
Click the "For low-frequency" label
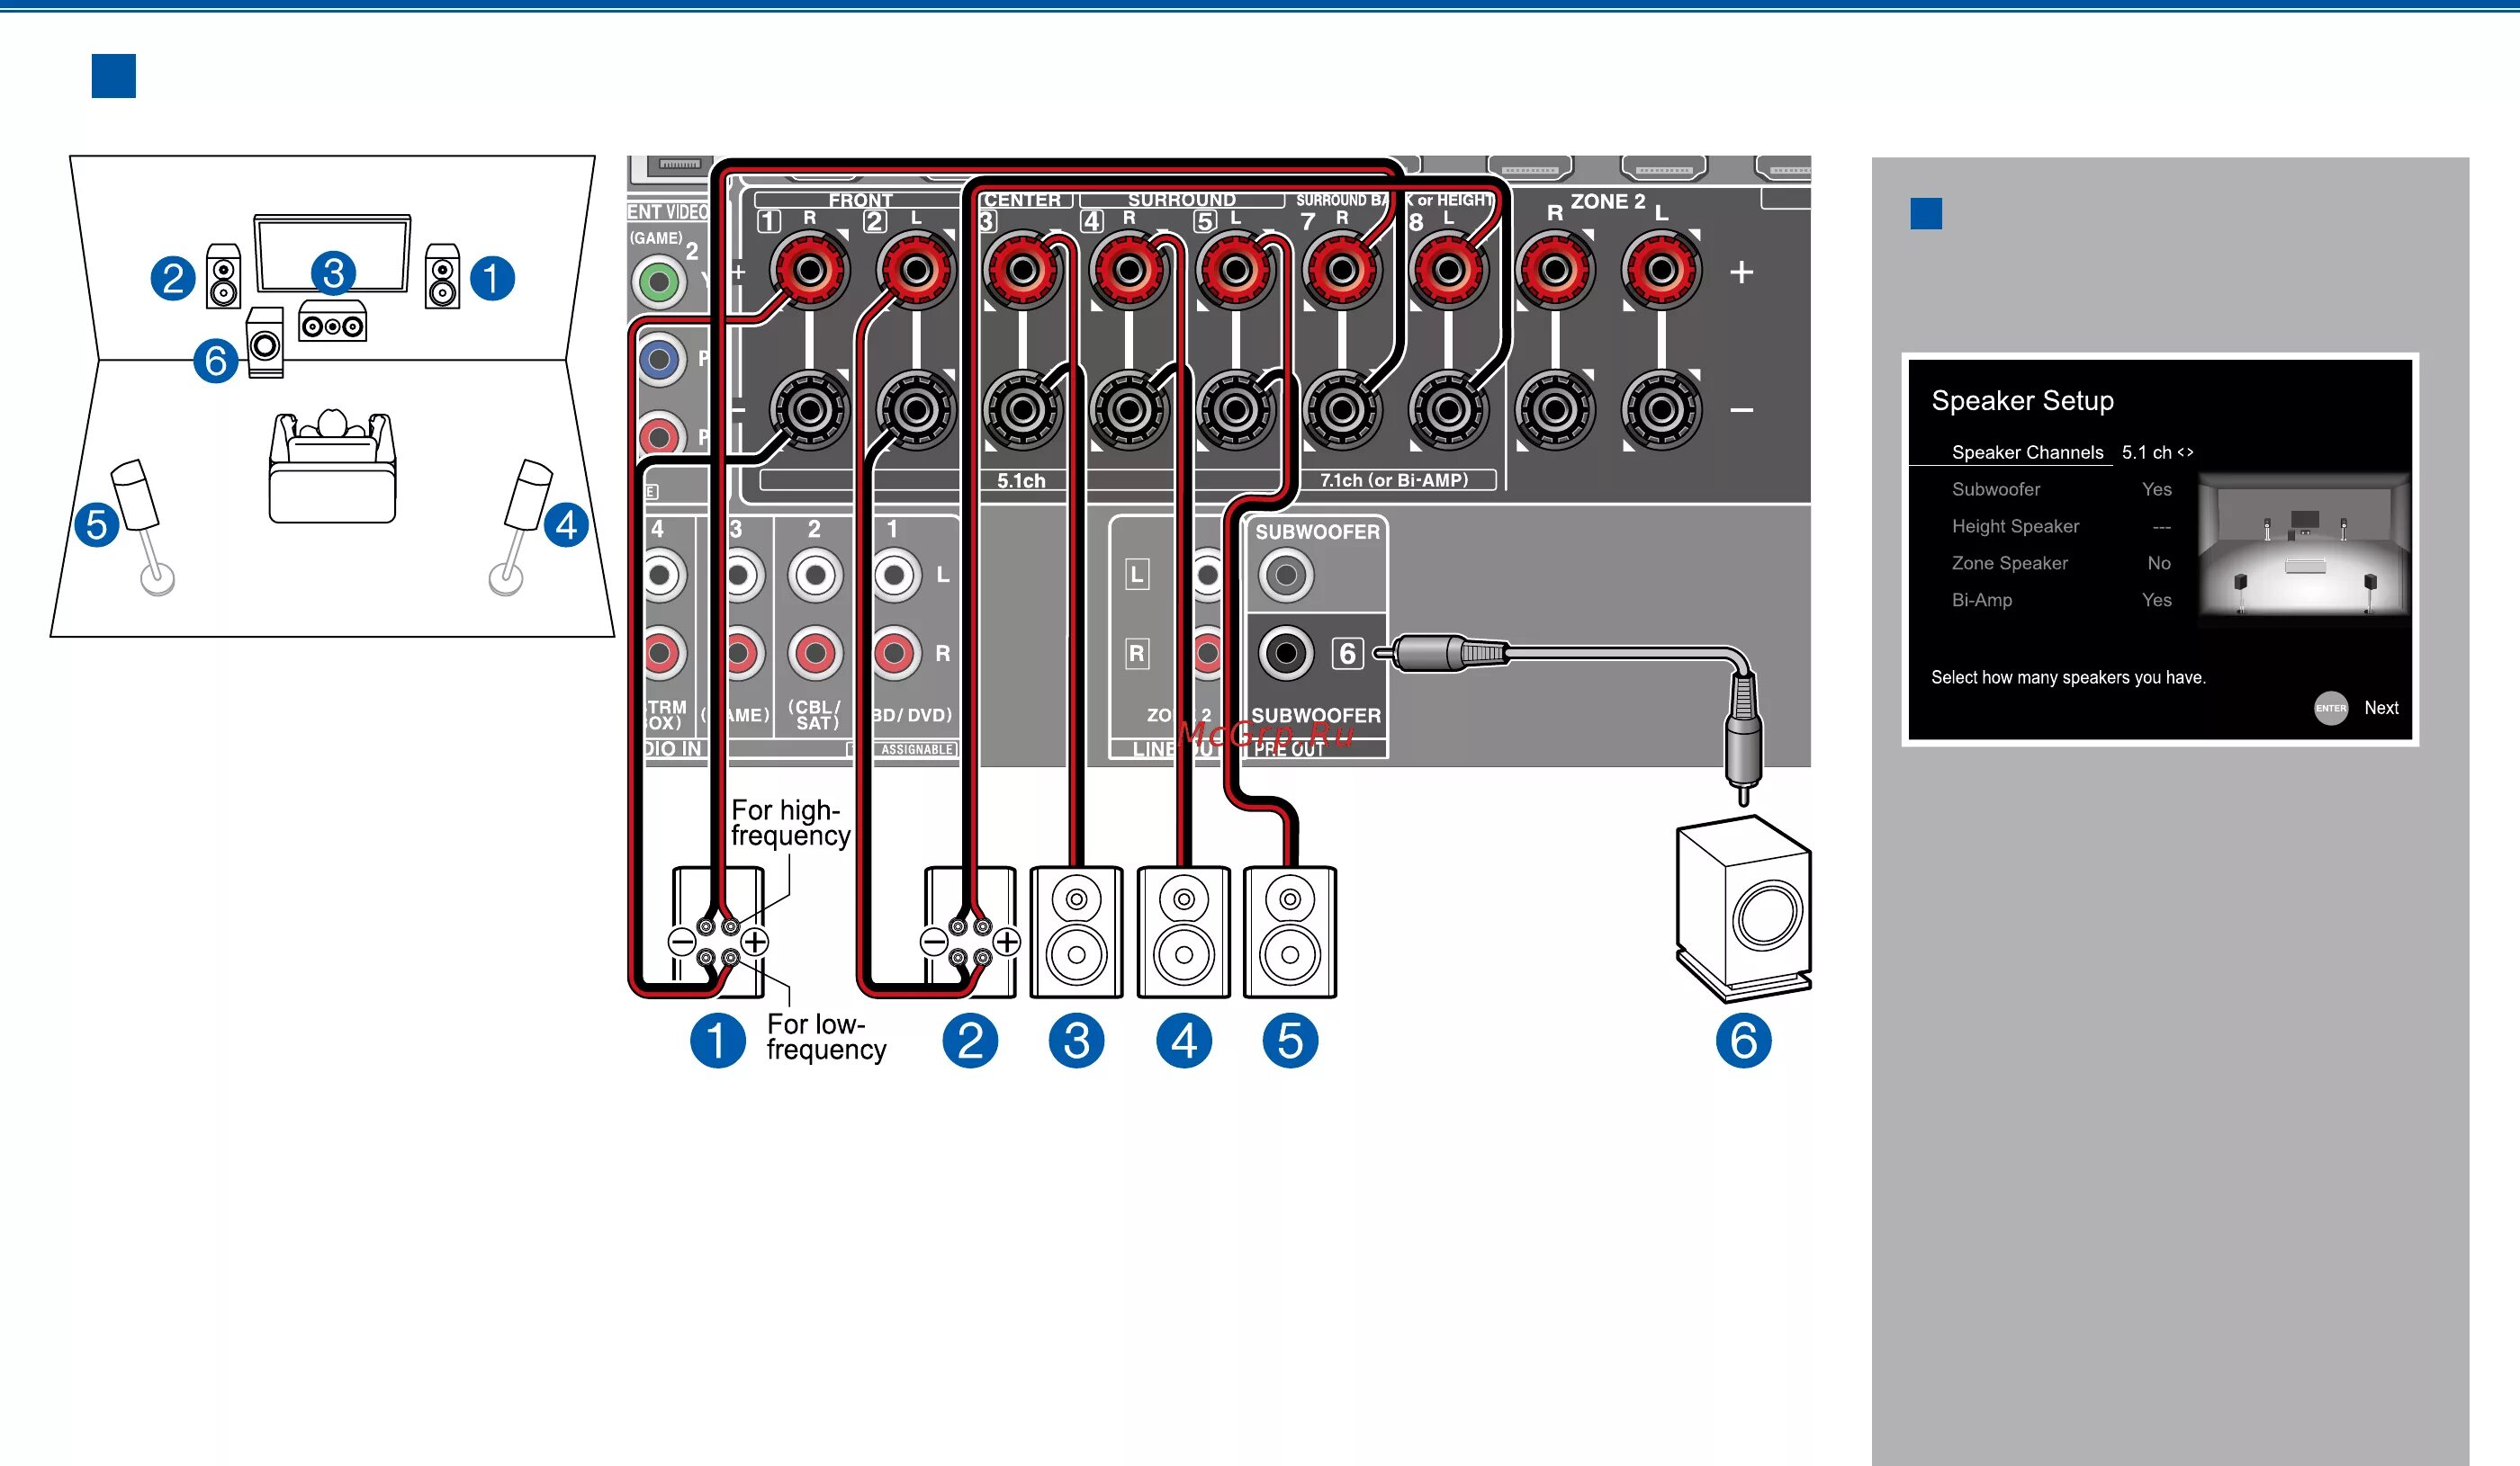pyautogui.click(x=826, y=1037)
